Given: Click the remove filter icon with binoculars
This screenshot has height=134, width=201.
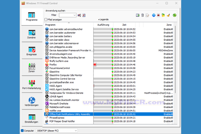Looking at the screenshot, I should pyautogui.click(x=79, y=15).
